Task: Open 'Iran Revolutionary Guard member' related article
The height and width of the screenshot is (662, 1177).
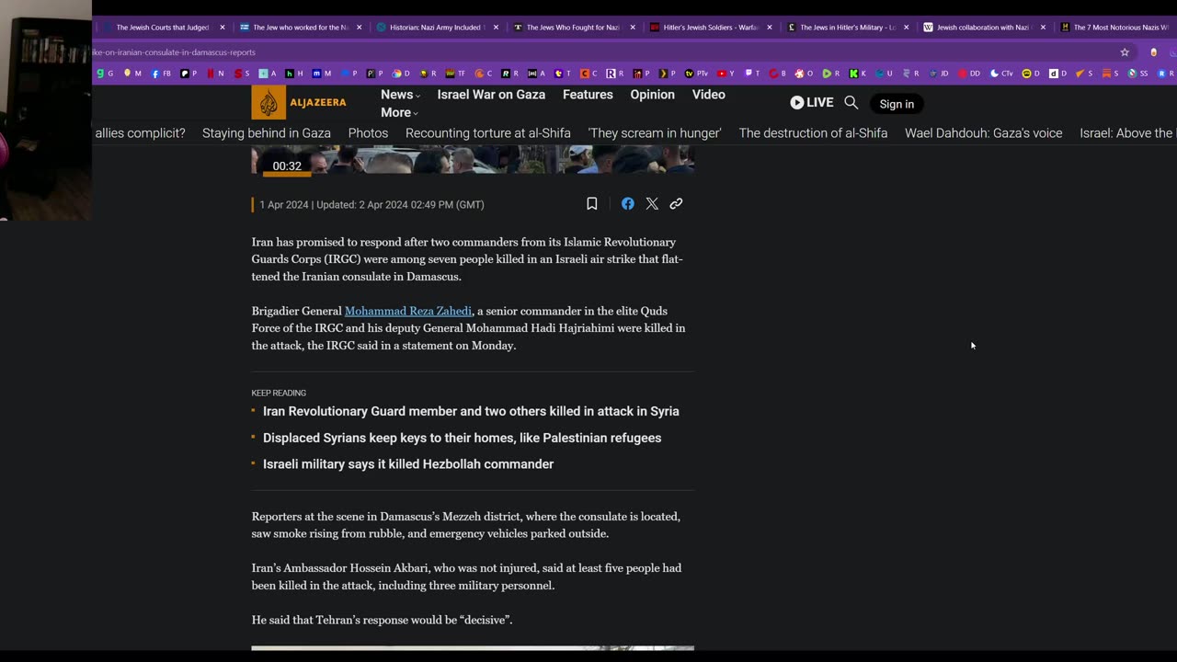Action: tap(471, 411)
